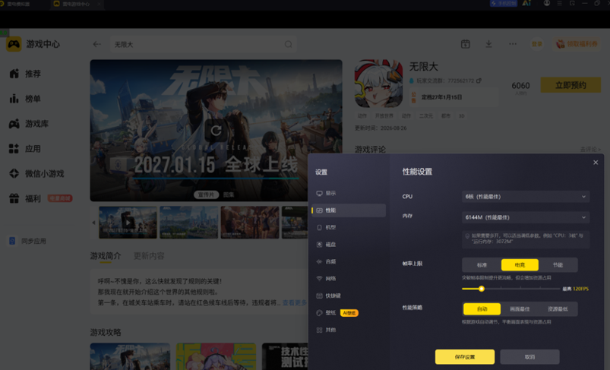Click 取消 (Cancel) button in settings
The width and height of the screenshot is (610, 370).
(x=530, y=357)
